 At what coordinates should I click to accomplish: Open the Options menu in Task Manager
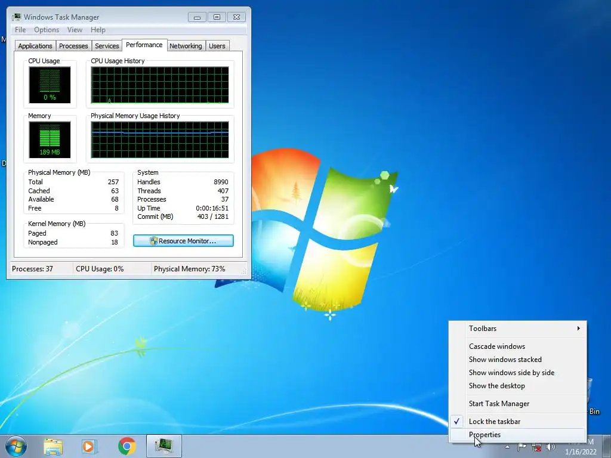[47, 30]
